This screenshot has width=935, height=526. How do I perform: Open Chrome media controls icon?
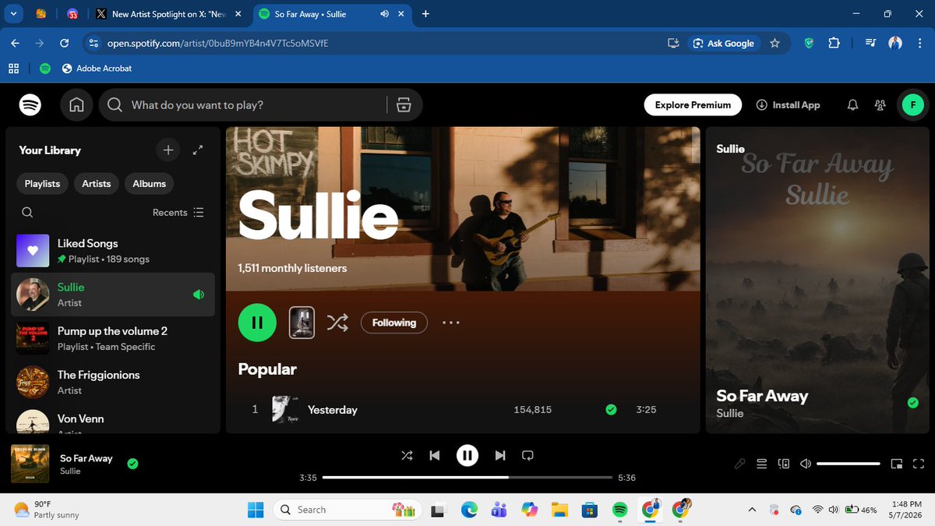point(870,44)
